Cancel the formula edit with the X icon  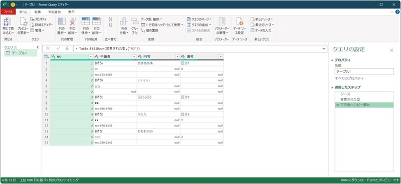click(48, 48)
